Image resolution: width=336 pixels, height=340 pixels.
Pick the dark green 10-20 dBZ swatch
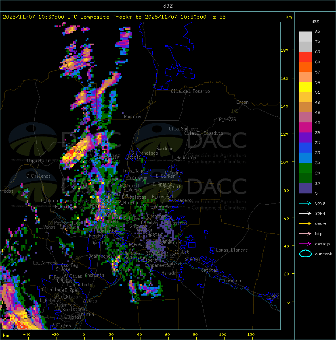pyautogui.click(x=305, y=178)
